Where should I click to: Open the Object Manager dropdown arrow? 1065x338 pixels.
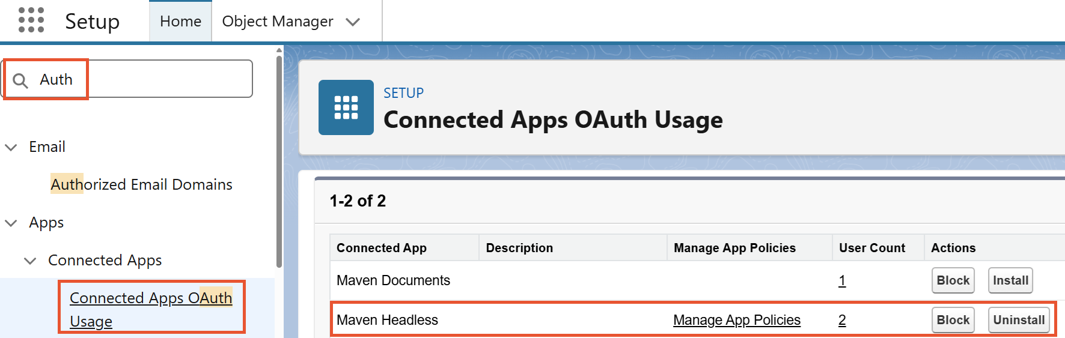[x=353, y=22]
